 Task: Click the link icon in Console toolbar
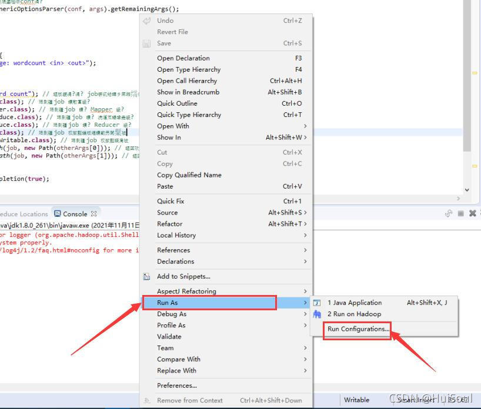tap(449, 213)
